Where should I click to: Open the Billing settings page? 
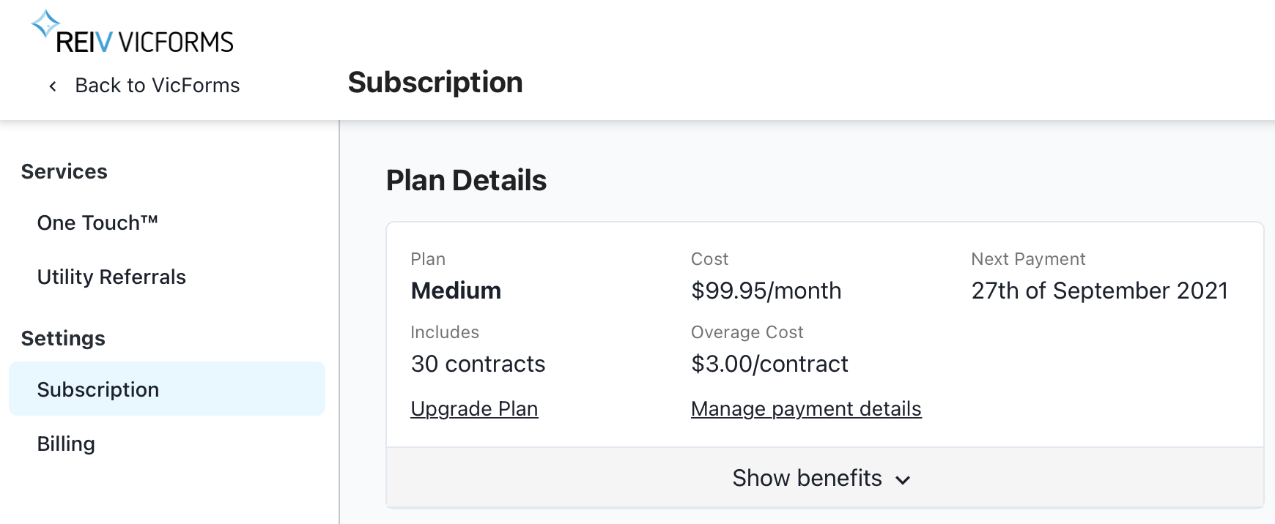(66, 443)
